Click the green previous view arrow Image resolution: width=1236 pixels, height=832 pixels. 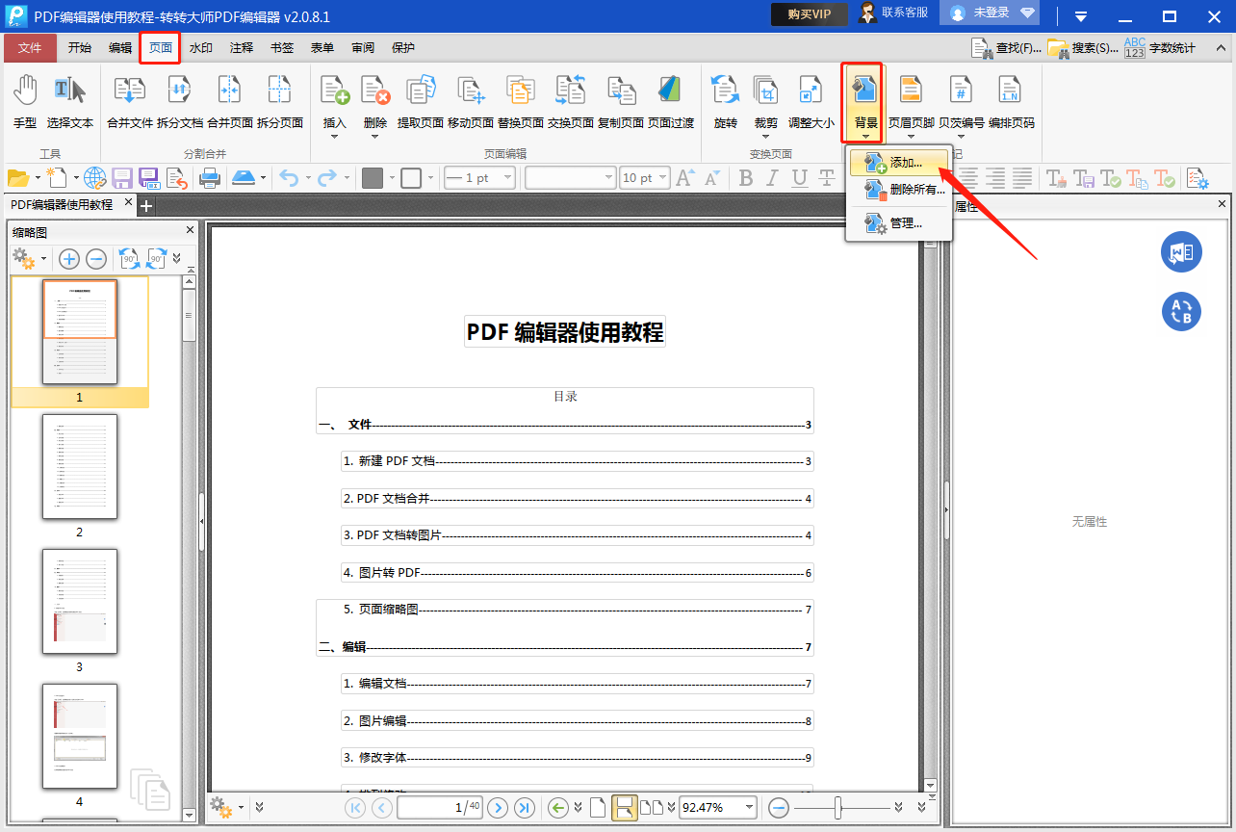click(557, 807)
